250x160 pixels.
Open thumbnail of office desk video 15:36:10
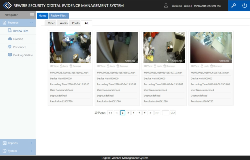tap(70, 48)
